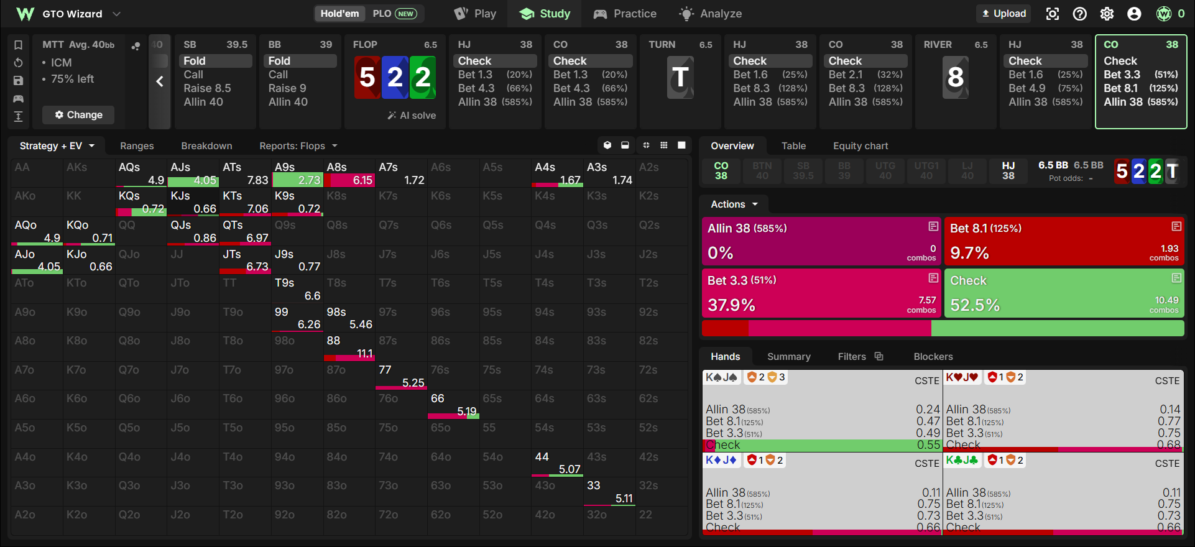This screenshot has width=1195, height=547.
Task: Open the Reports: Flops dropdown
Action: tap(298, 146)
